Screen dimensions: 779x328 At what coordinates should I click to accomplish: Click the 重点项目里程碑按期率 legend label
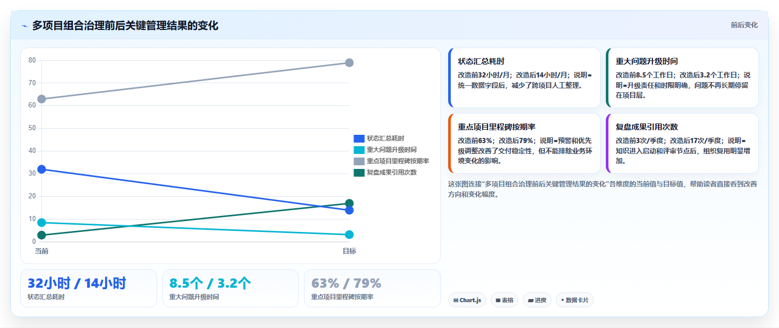[398, 161]
